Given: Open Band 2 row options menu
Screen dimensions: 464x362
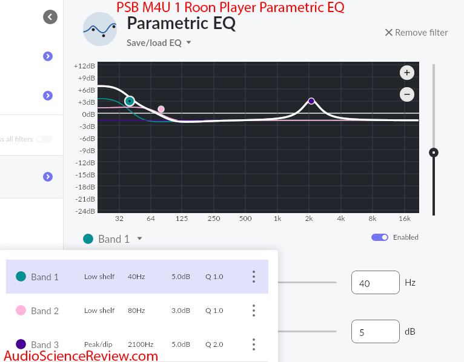Looking at the screenshot, I should (254, 311).
